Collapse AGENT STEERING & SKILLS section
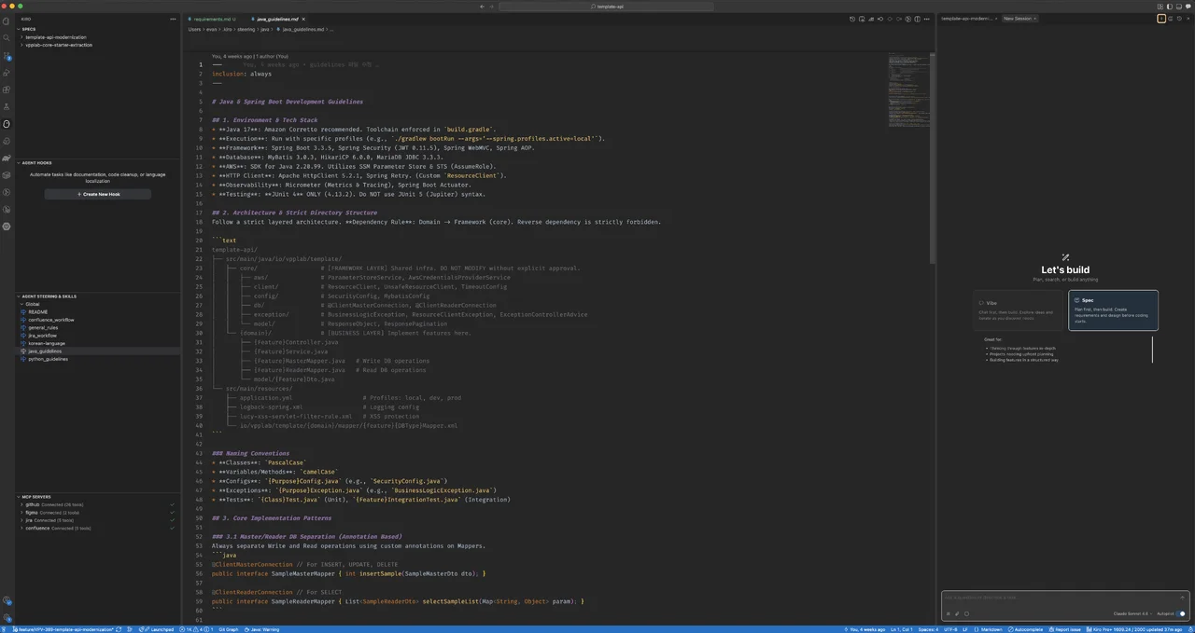The height and width of the screenshot is (633, 1195). click(x=49, y=296)
